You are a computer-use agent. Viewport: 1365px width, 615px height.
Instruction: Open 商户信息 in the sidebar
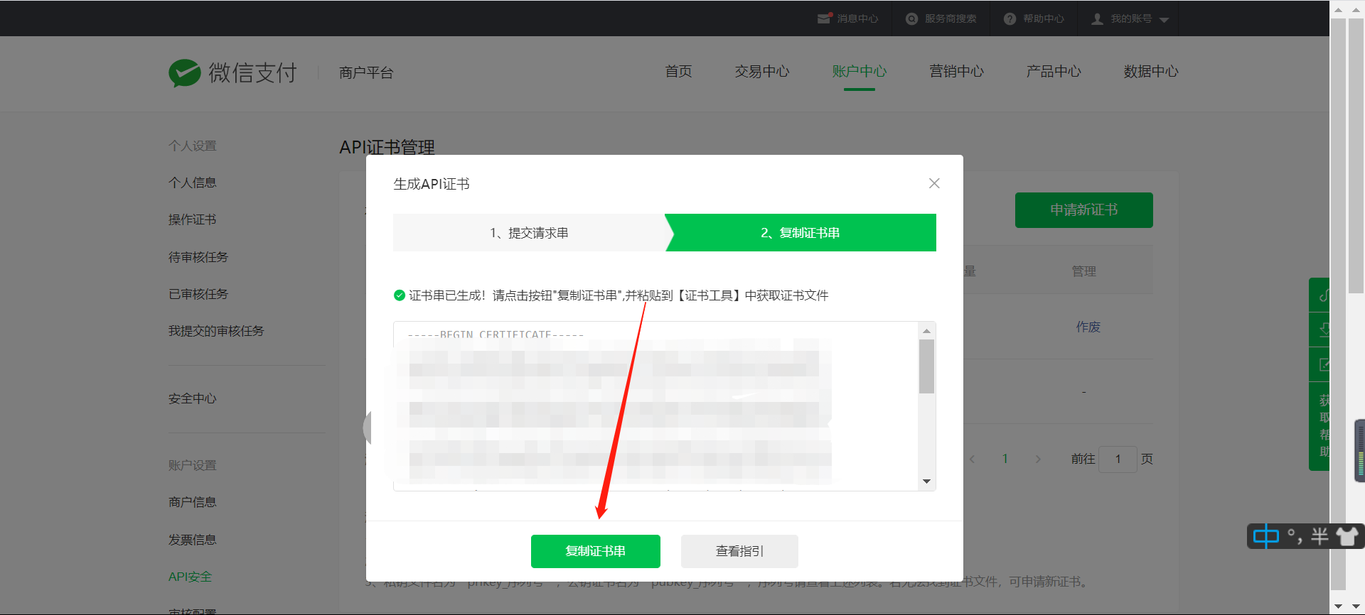[x=192, y=502]
